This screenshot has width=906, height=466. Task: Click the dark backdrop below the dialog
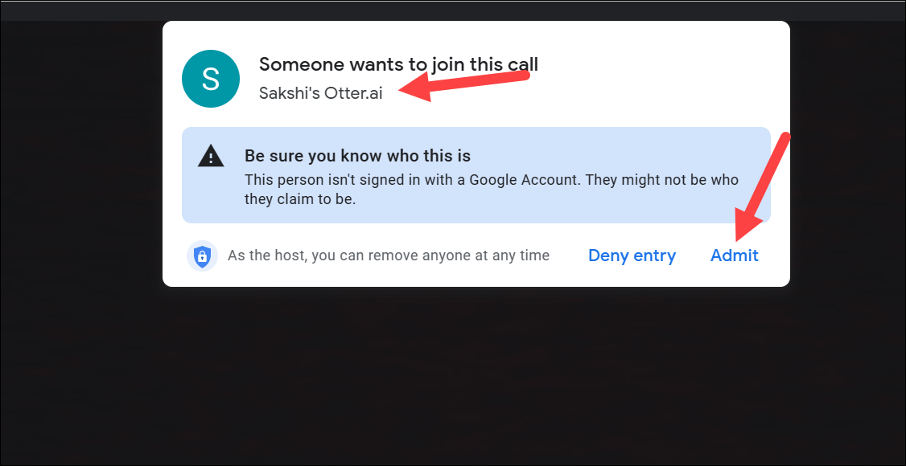(x=475, y=378)
